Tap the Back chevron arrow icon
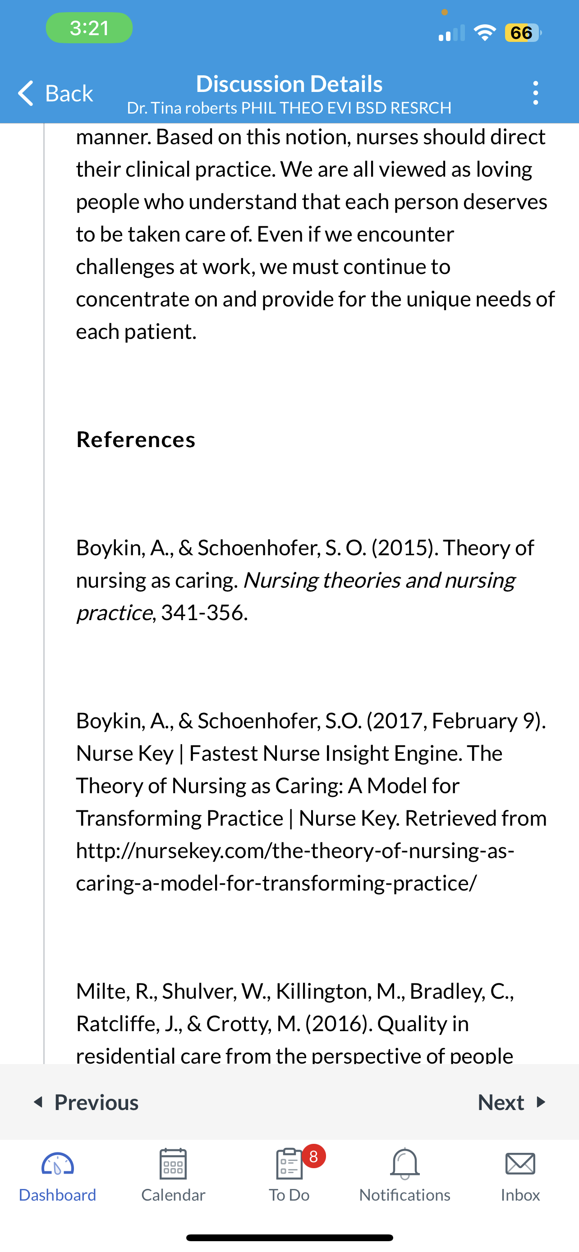 coord(26,93)
